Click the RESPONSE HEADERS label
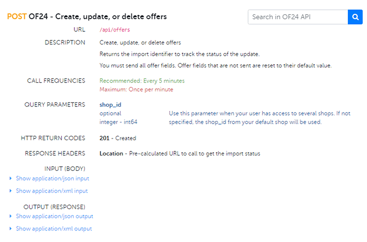Image resolution: width=367 pixels, height=242 pixels. (x=55, y=153)
